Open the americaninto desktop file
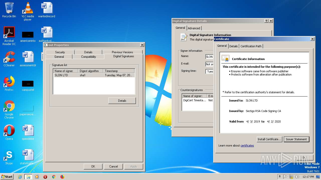 click(x=28, y=37)
